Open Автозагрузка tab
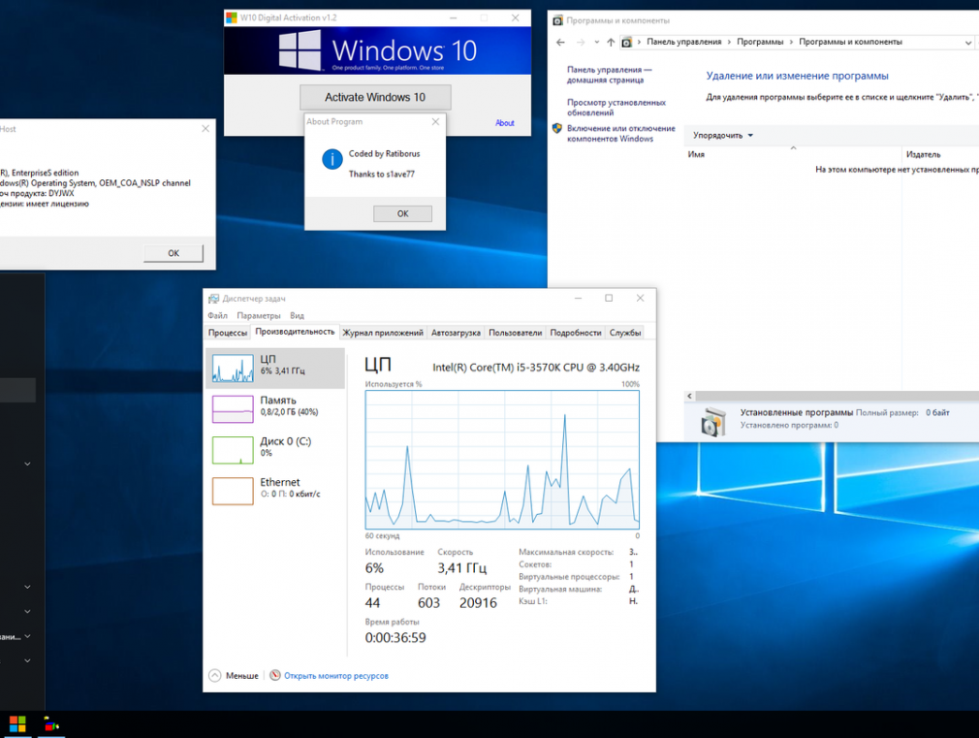Viewport: 979px width, 738px height. coord(456,333)
